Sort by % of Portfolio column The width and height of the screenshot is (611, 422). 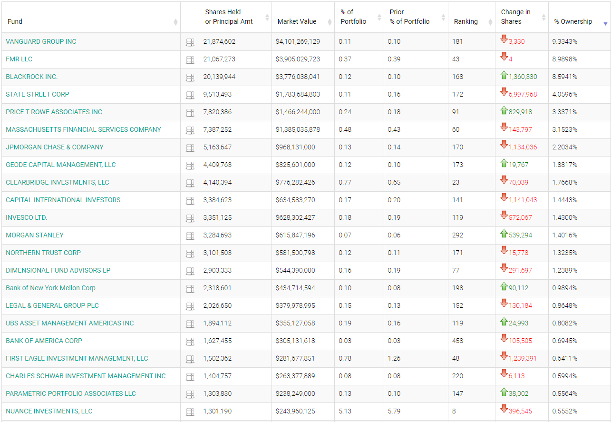[x=359, y=17]
